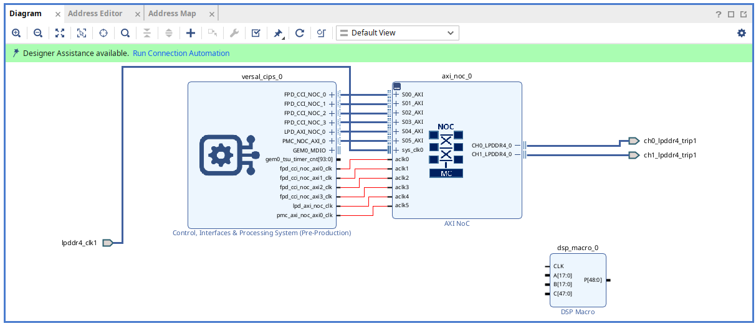This screenshot has height=326, width=756.
Task: Expand the S02_AXI pin on axi_noc_0
Action: coord(396,113)
